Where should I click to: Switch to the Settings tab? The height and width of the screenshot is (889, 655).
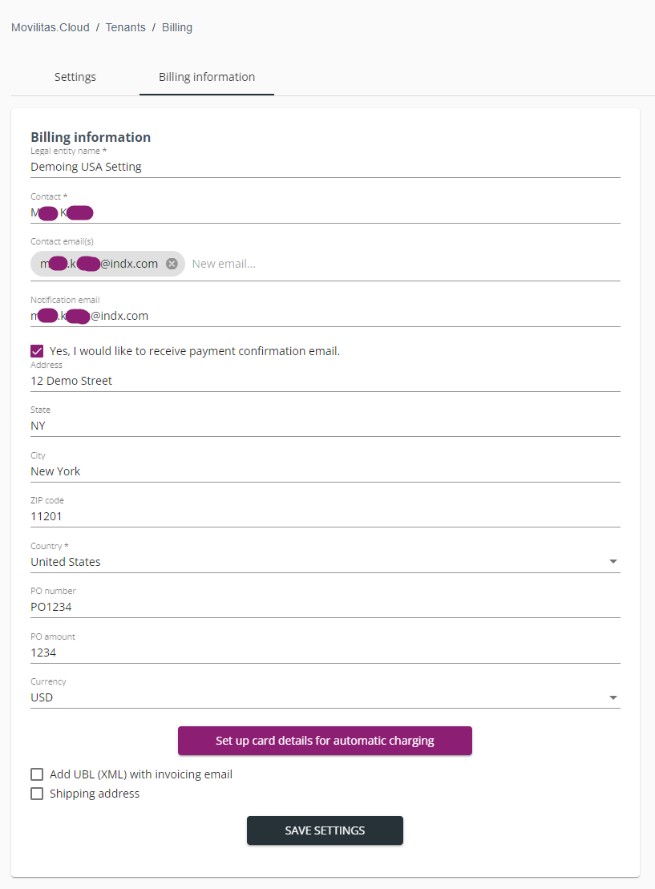[x=75, y=77]
